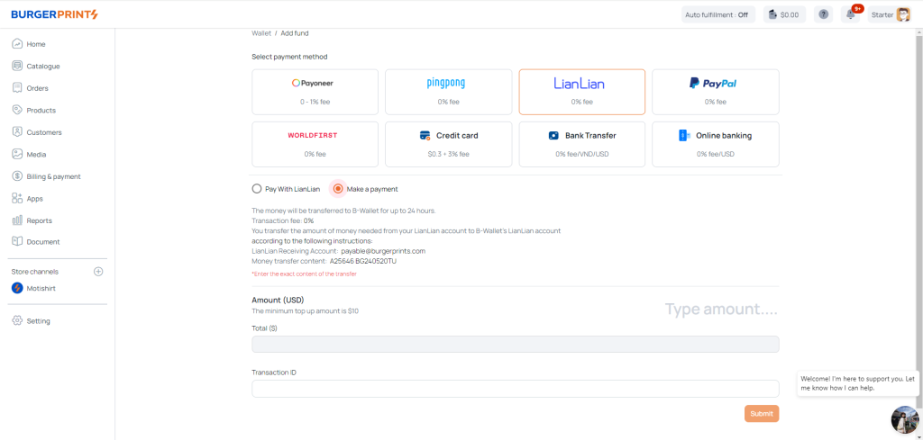Go to Orders in sidebar
The height and width of the screenshot is (440, 923).
(37, 88)
